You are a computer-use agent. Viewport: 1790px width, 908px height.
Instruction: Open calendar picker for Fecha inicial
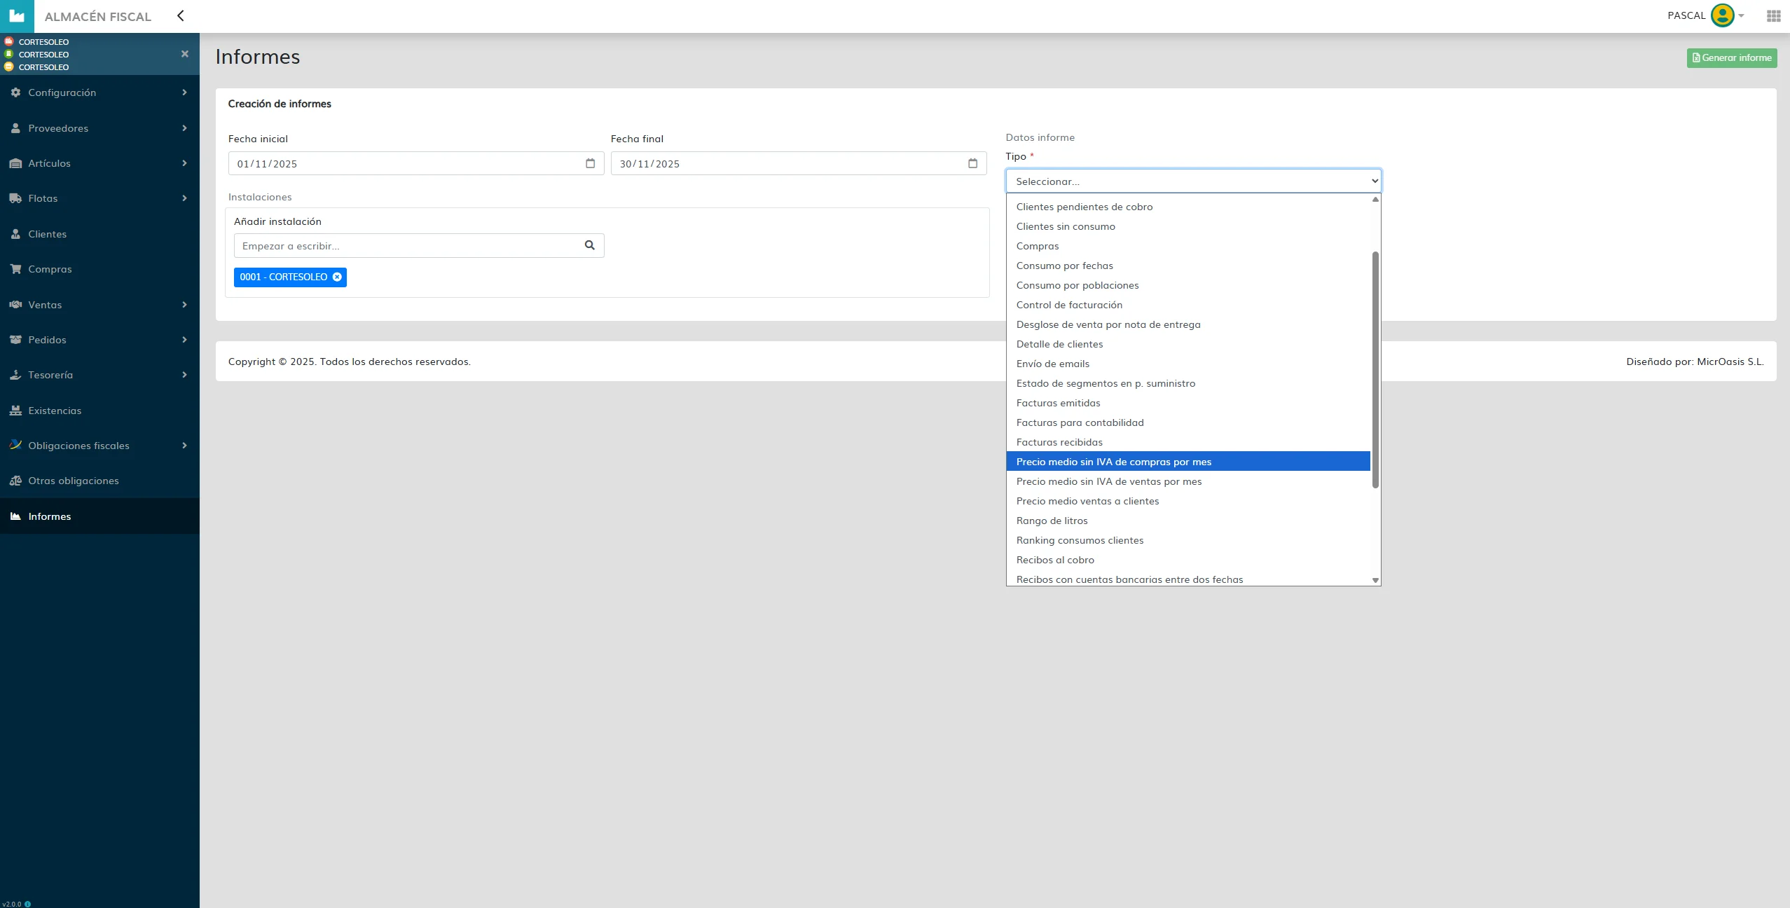[590, 163]
